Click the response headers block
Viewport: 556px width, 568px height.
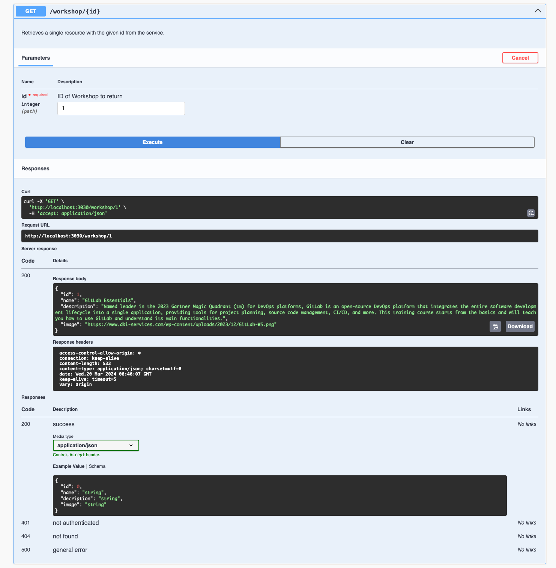[295, 369]
